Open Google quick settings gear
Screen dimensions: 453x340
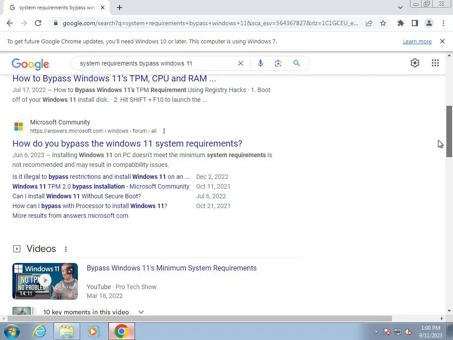tap(415, 63)
